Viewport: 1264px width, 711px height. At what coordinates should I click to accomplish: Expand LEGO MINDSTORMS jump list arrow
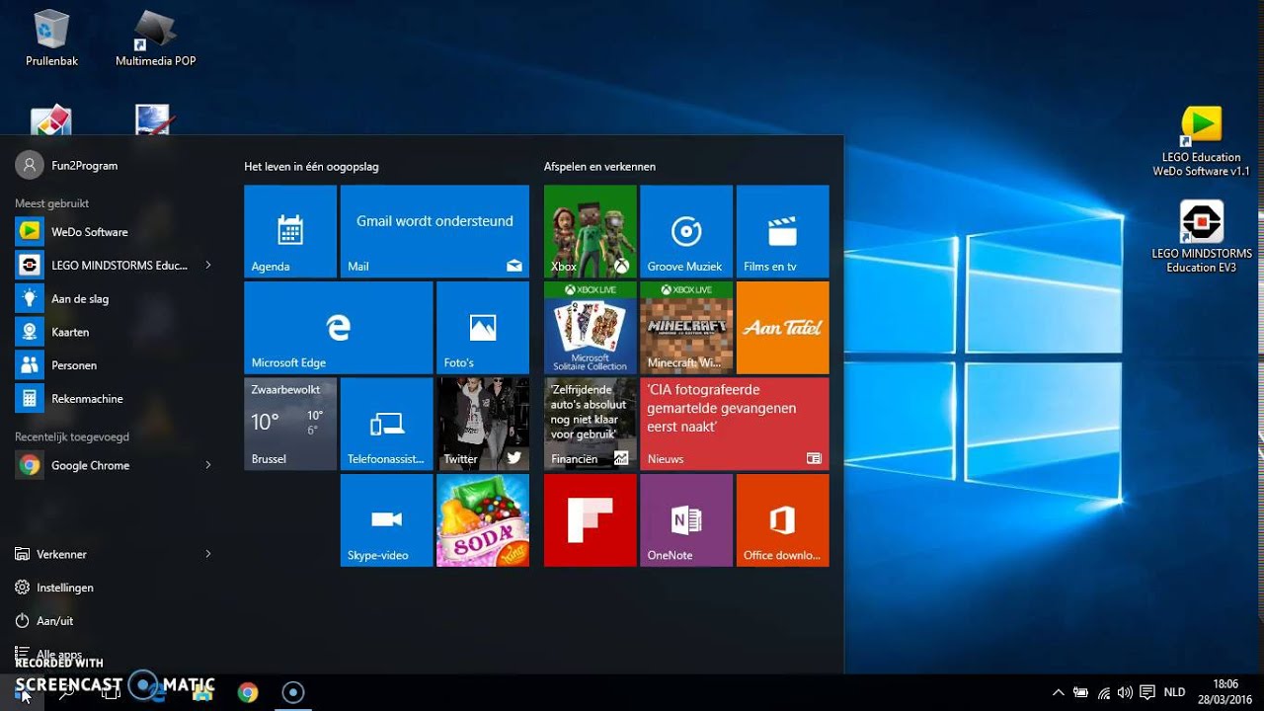(x=208, y=265)
